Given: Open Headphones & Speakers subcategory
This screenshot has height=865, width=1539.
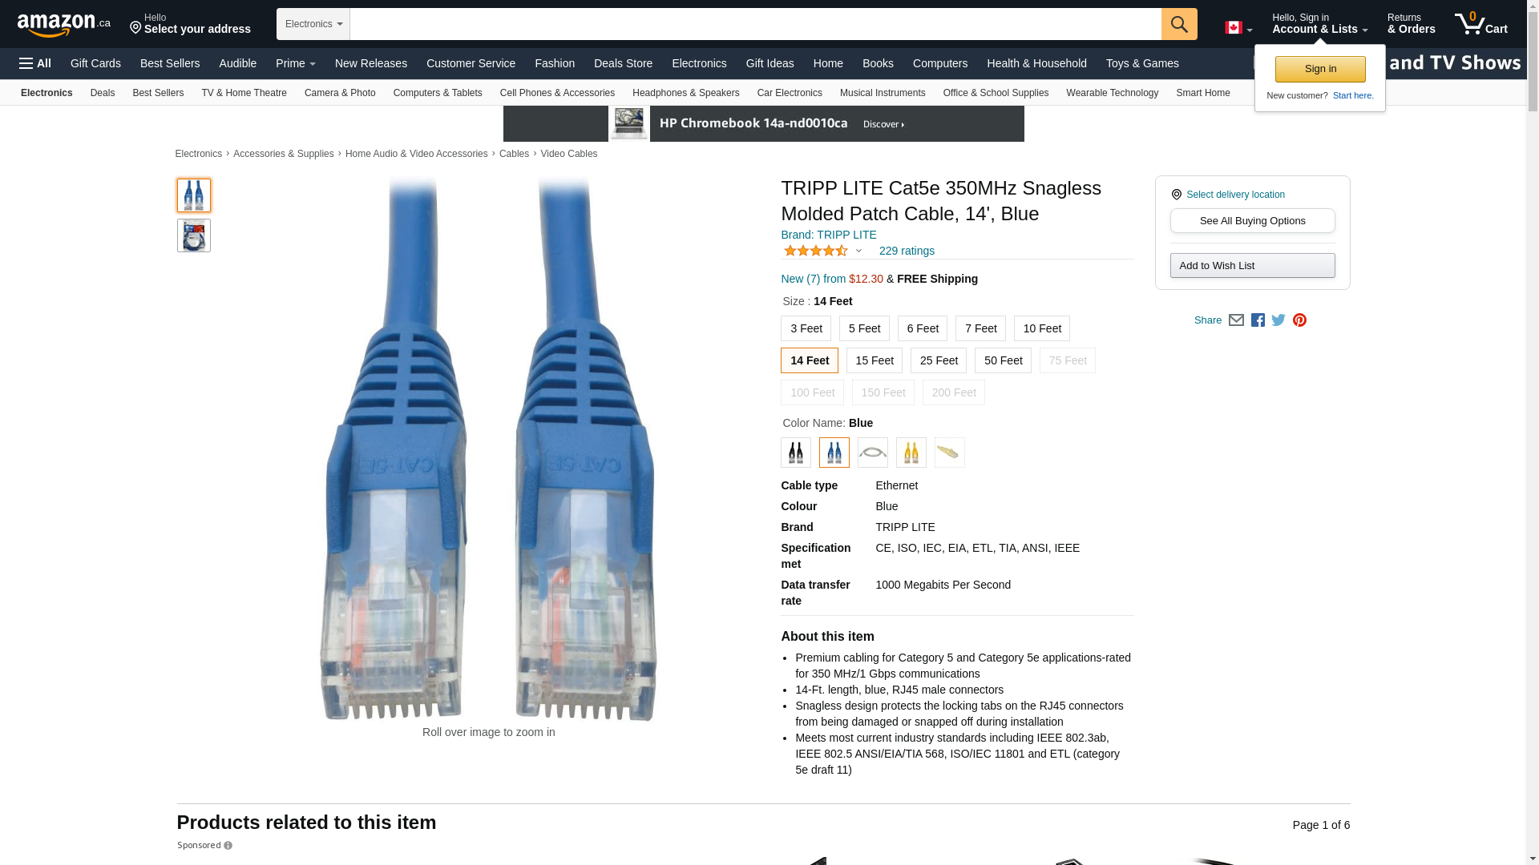Looking at the screenshot, I should click(685, 93).
